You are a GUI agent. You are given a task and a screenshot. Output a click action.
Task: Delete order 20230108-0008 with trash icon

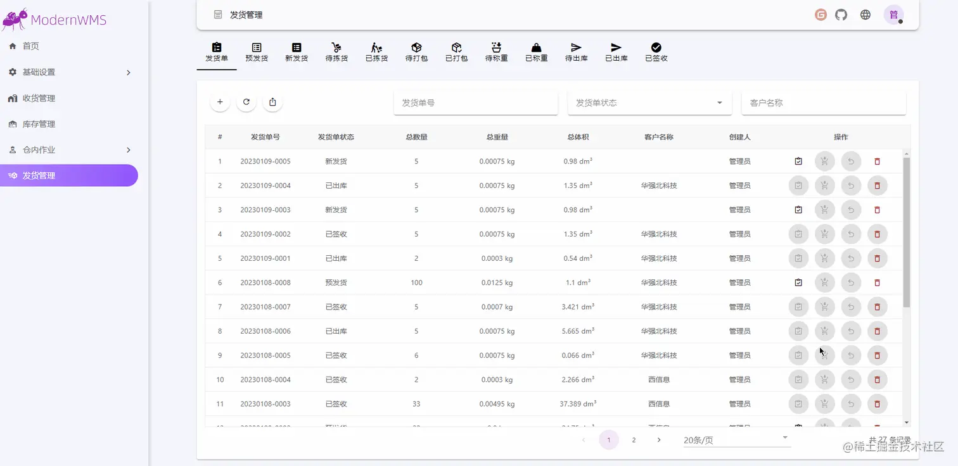click(x=878, y=282)
